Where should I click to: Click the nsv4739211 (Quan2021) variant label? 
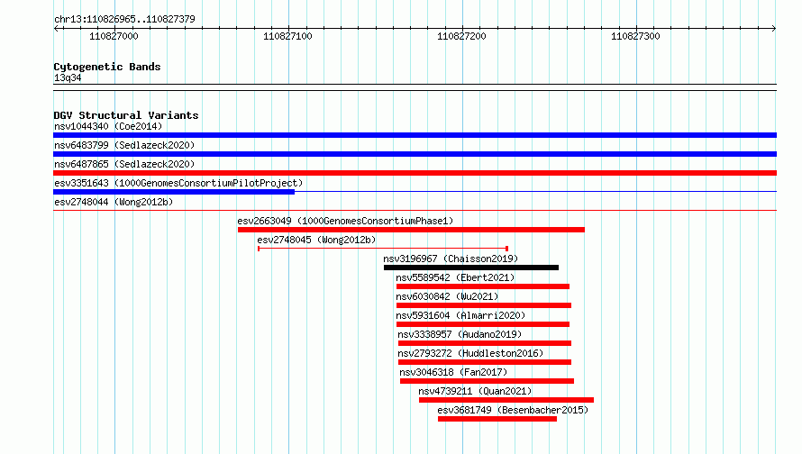[x=475, y=391]
